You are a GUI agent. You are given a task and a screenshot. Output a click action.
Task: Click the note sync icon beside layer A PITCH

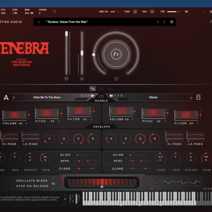[x=59, y=121]
